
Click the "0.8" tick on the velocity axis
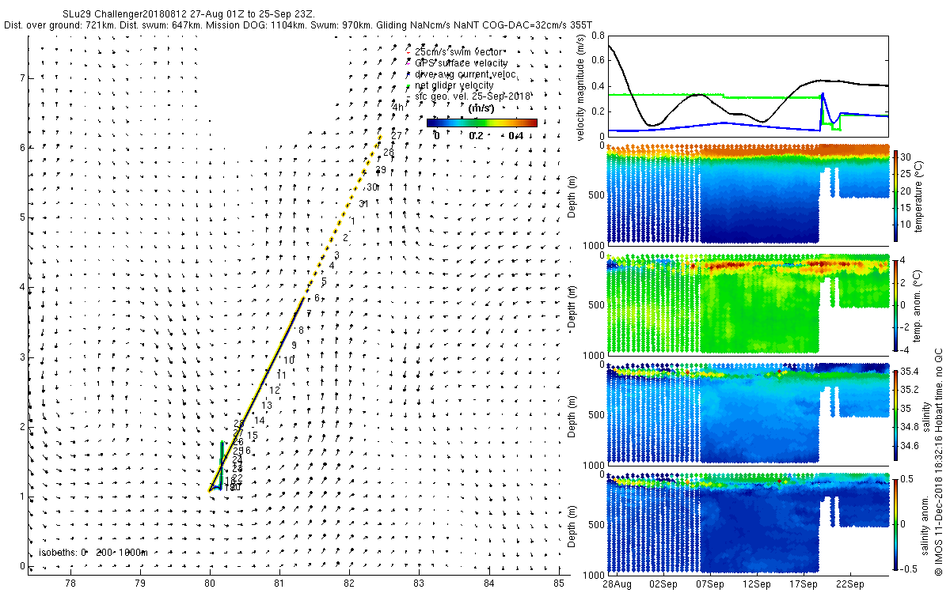click(x=597, y=36)
